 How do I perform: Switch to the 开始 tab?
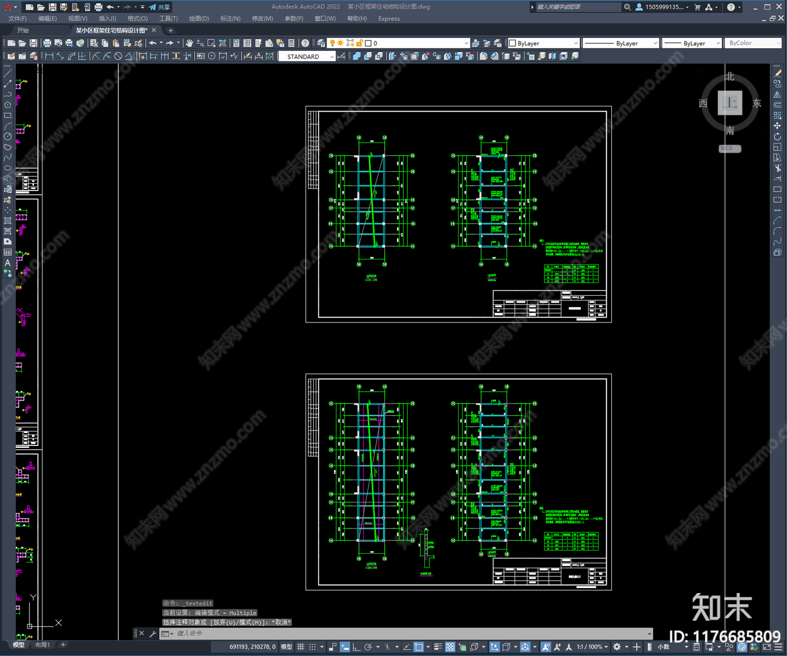click(x=23, y=31)
